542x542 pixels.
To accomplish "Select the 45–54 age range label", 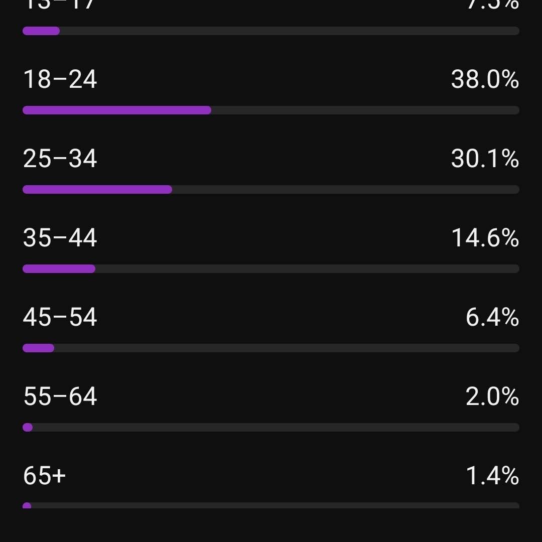I will (60, 318).
